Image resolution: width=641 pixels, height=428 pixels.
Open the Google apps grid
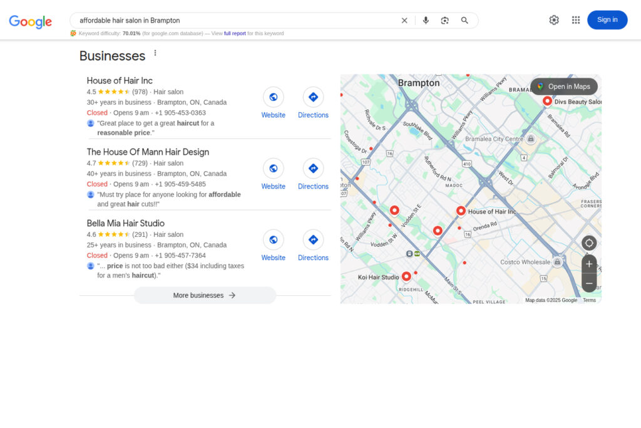576,20
